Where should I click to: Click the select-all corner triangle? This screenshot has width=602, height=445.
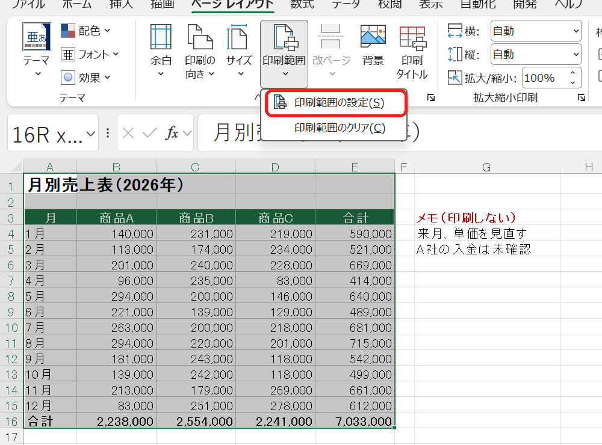point(16,167)
